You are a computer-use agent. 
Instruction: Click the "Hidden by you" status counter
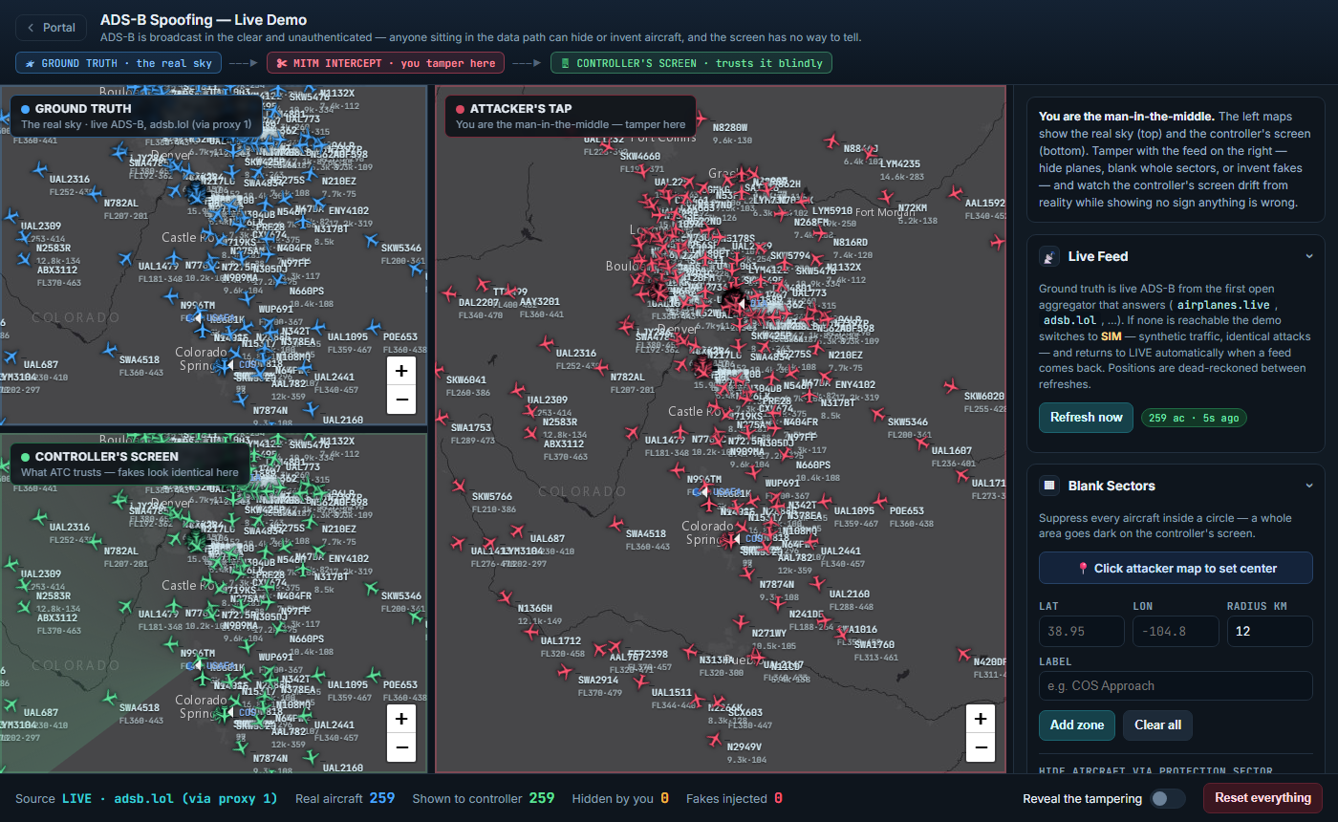tap(620, 798)
